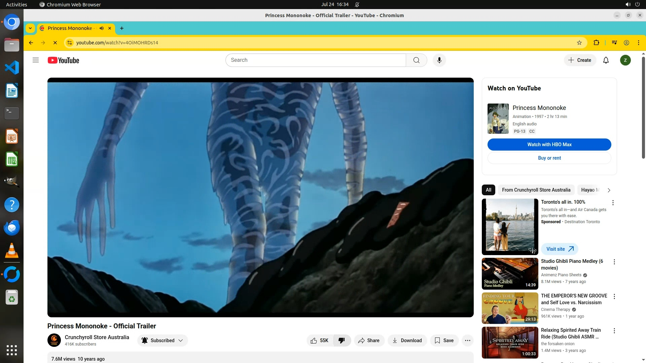The height and width of the screenshot is (363, 646).
Task: Select the From Crunchyroll Store Australia chip
Action: (x=536, y=190)
